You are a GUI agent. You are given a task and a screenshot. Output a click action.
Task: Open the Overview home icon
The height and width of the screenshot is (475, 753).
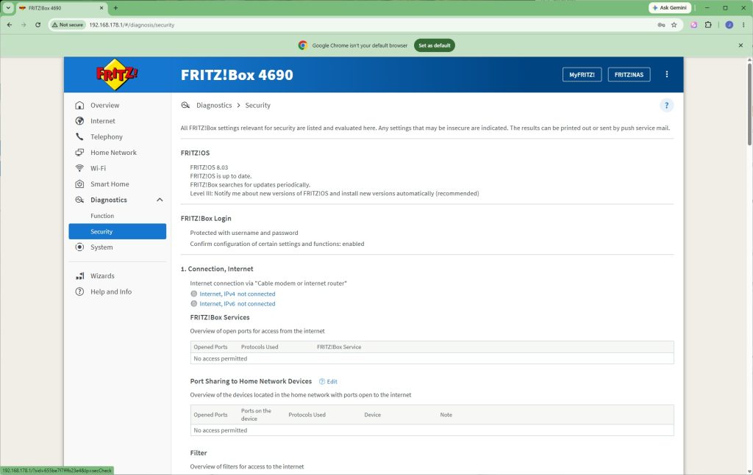tap(79, 106)
